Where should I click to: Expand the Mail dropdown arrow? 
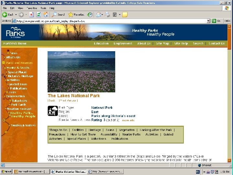tap(102, 15)
